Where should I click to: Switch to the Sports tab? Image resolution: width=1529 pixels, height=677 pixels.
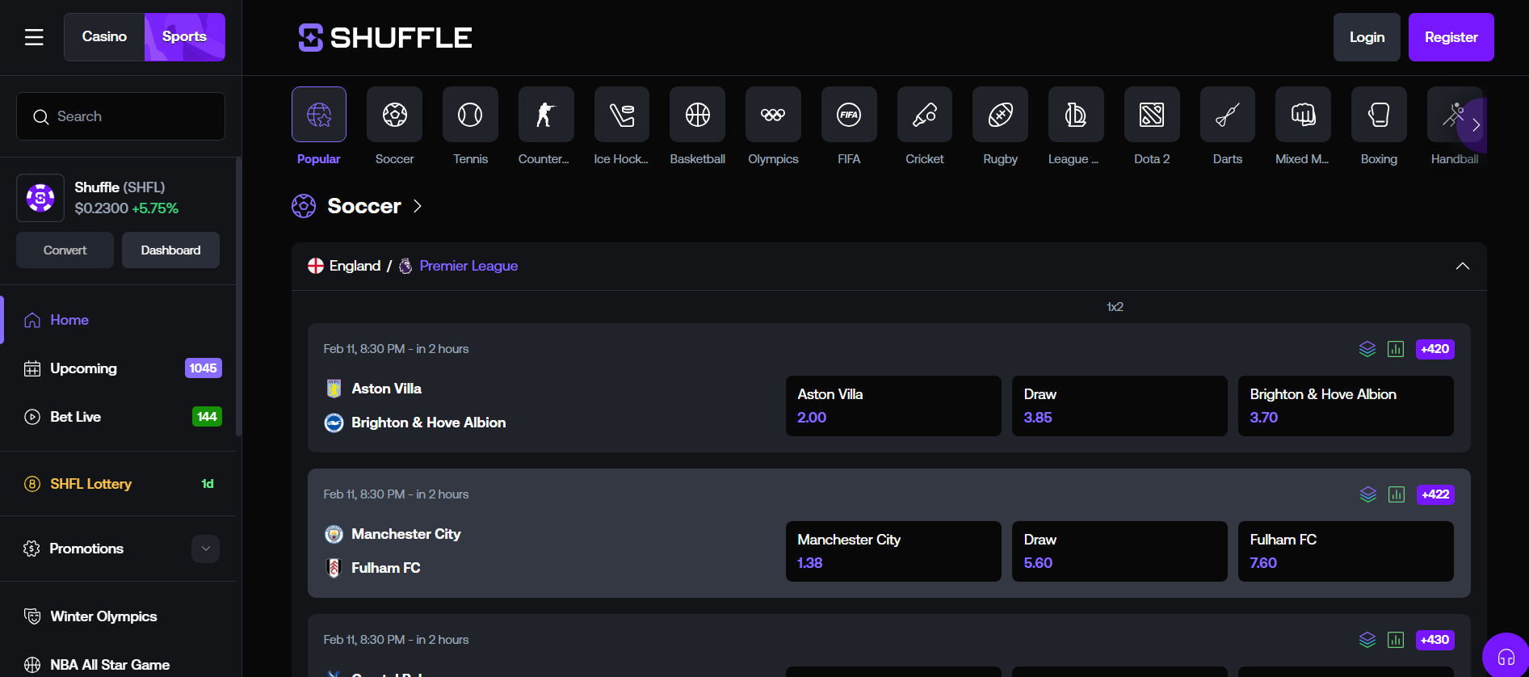pos(185,37)
